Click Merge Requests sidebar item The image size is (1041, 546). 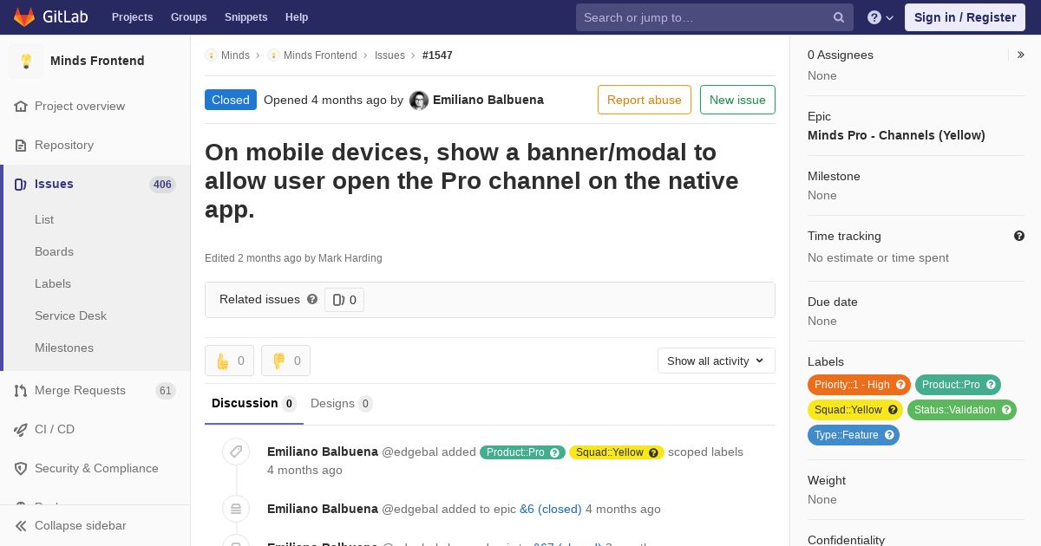click(x=95, y=391)
